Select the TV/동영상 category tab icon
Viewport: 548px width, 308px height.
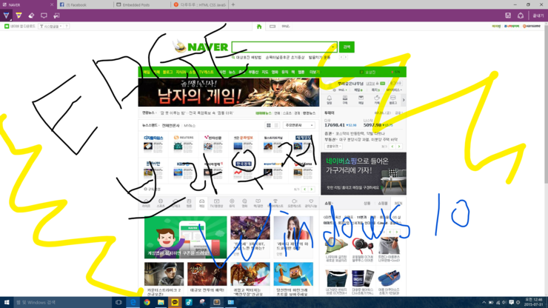coord(216,203)
